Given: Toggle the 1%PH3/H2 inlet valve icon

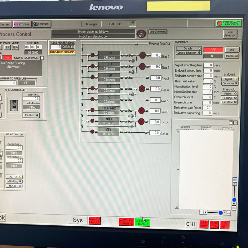Looking at the screenshot, I should point(92,110).
